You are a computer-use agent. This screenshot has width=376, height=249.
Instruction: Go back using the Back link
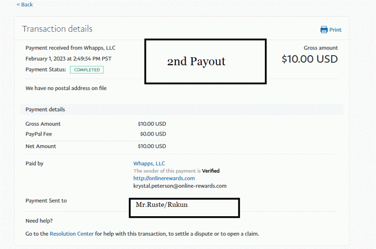[24, 4]
